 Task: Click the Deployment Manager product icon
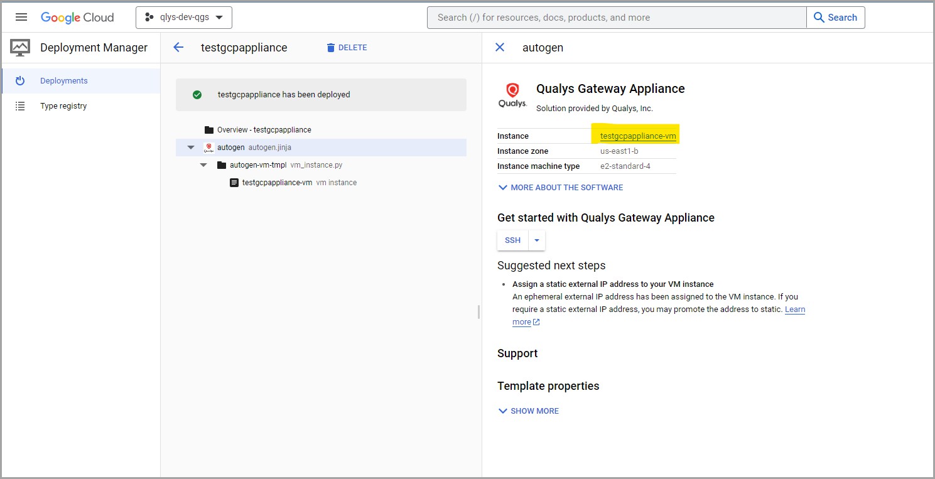point(20,48)
